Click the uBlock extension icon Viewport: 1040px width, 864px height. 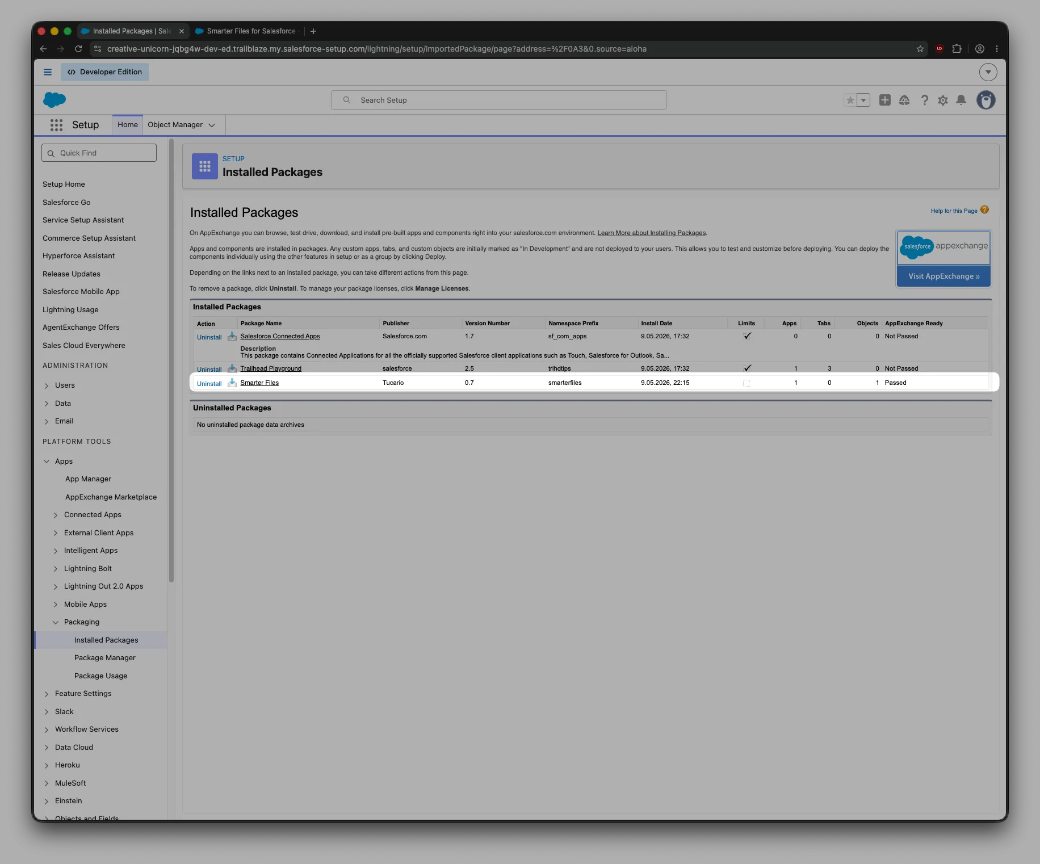pyautogui.click(x=940, y=49)
